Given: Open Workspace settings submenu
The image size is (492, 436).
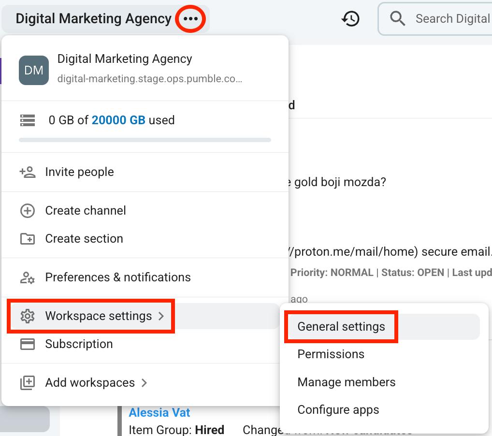Looking at the screenshot, I should 145,316.
